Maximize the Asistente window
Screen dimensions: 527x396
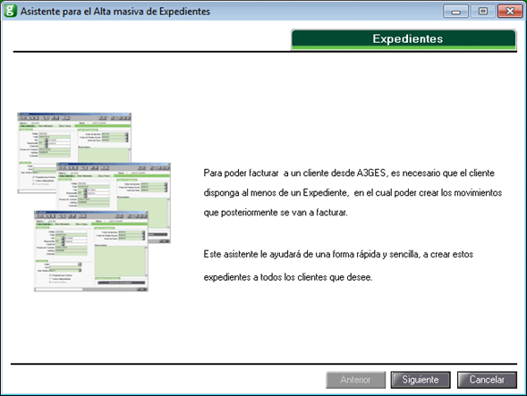[x=482, y=11]
